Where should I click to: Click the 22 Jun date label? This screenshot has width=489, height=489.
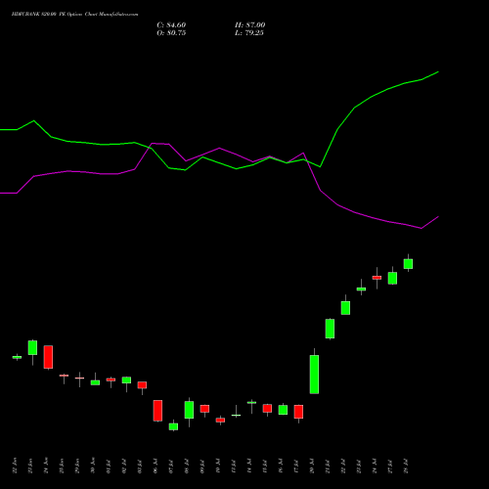pyautogui.click(x=15, y=466)
